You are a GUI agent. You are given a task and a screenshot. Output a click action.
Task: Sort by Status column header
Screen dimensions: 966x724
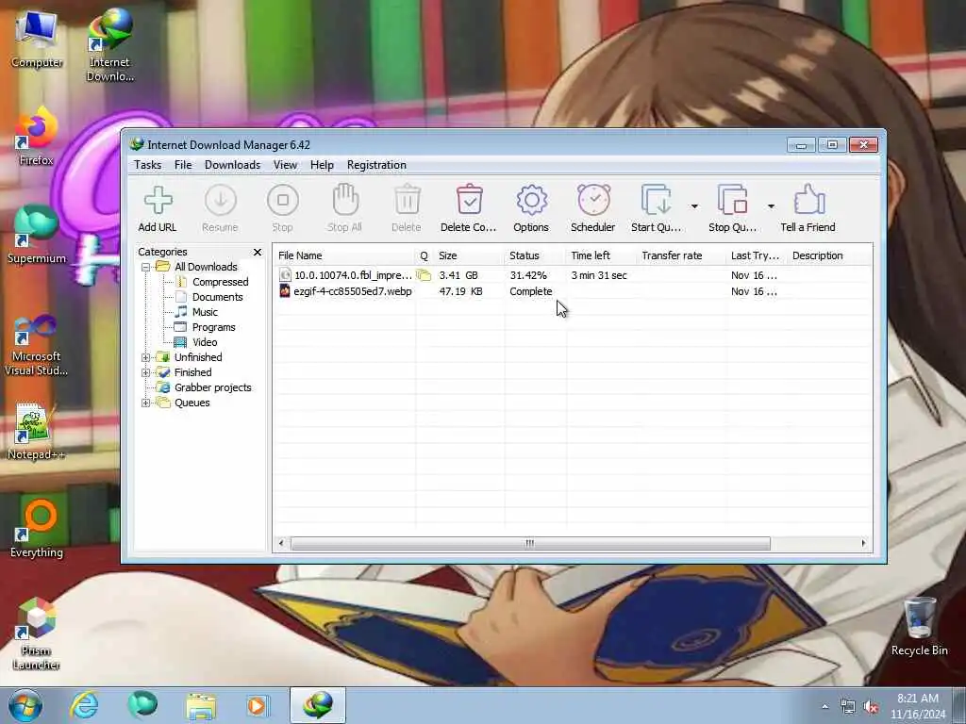(x=536, y=255)
